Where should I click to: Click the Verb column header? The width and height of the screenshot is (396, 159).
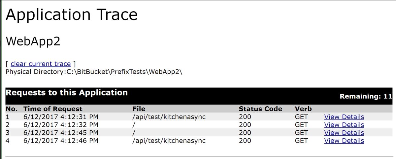[x=303, y=109]
